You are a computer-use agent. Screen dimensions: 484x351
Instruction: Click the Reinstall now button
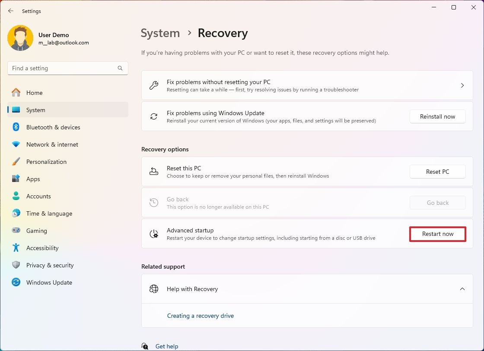pyautogui.click(x=437, y=116)
